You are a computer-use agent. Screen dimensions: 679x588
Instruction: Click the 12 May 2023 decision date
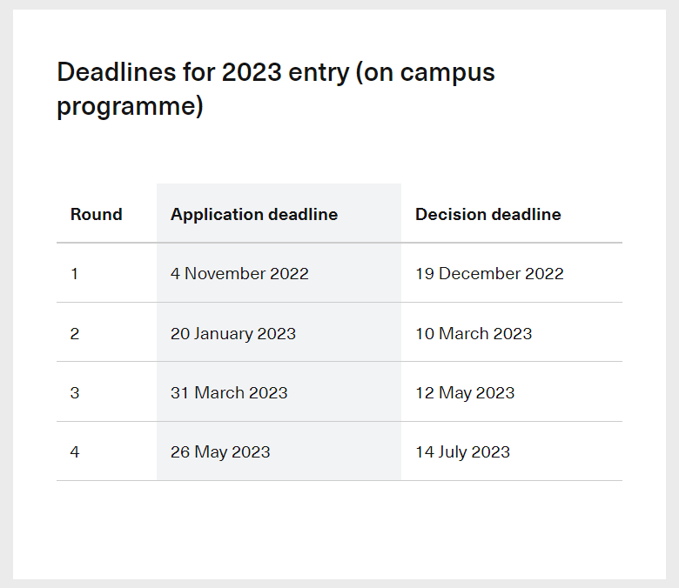pos(465,392)
